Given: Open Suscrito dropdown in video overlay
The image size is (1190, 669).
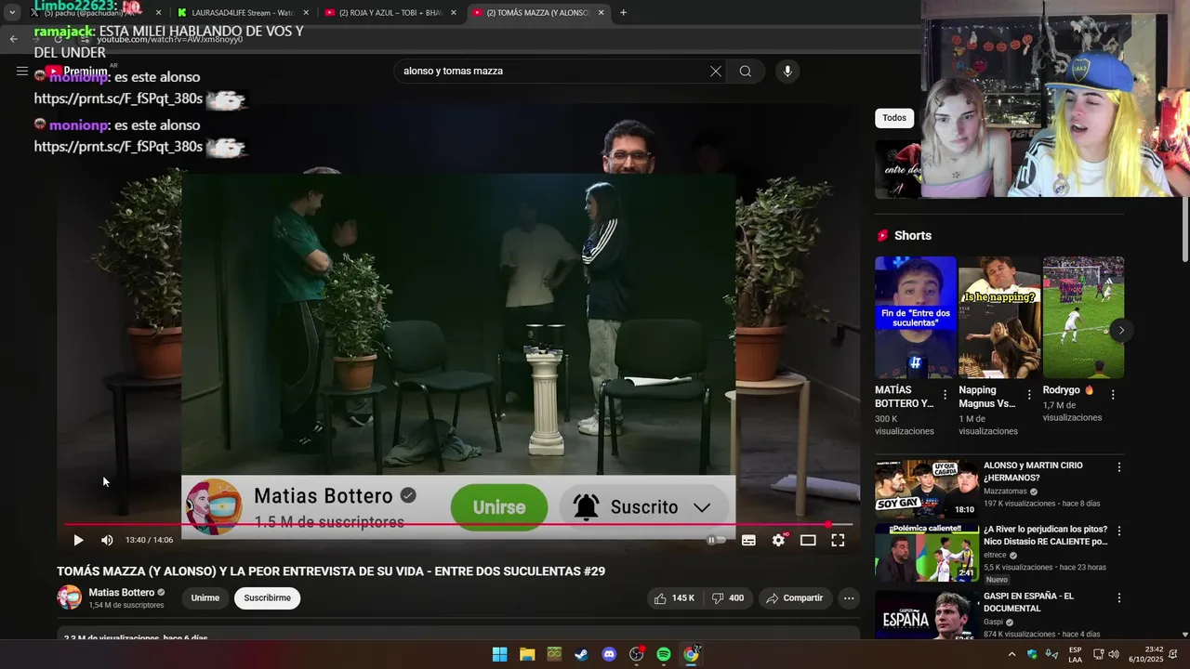Looking at the screenshot, I should (644, 507).
